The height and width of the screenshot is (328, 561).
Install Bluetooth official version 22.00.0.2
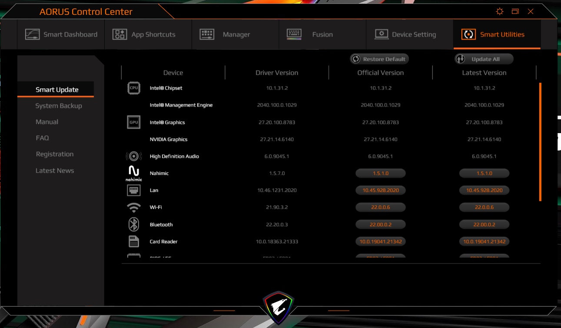[381, 224]
